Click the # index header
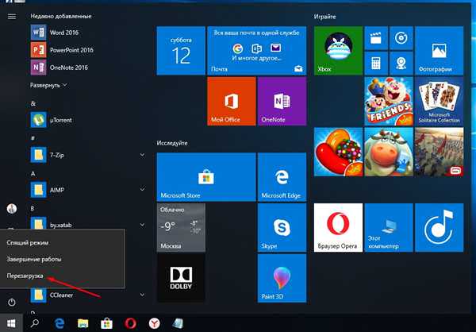 (x=33, y=138)
